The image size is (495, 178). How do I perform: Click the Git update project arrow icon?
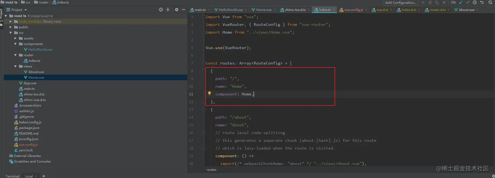pyautogui.click(x=461, y=3)
